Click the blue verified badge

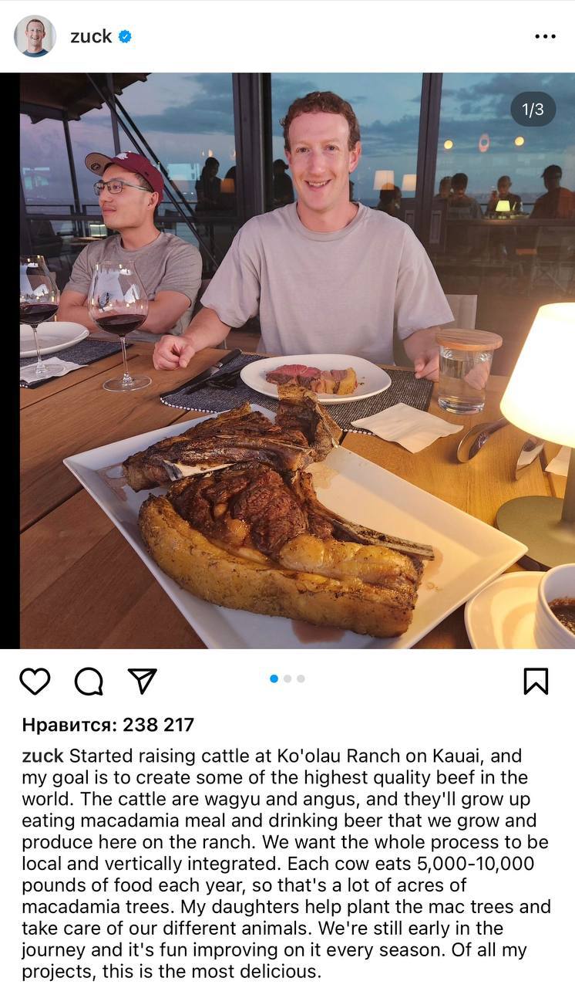[x=125, y=36]
